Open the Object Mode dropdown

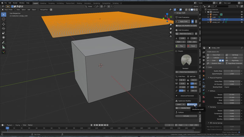click(x=8, y=10)
